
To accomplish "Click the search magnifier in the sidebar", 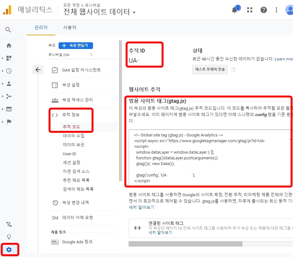I will pos(8,30).
